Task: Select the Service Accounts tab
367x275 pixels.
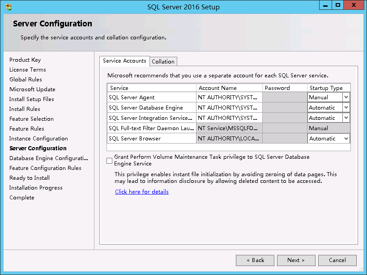Action: tap(124, 61)
